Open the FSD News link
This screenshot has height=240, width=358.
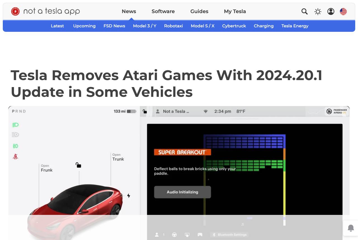[x=114, y=26]
